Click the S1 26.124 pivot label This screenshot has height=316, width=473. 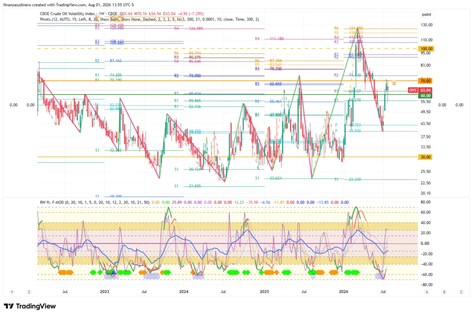point(188,170)
